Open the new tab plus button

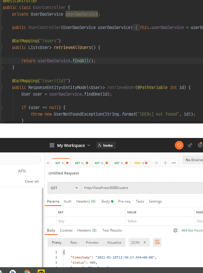click(165, 163)
